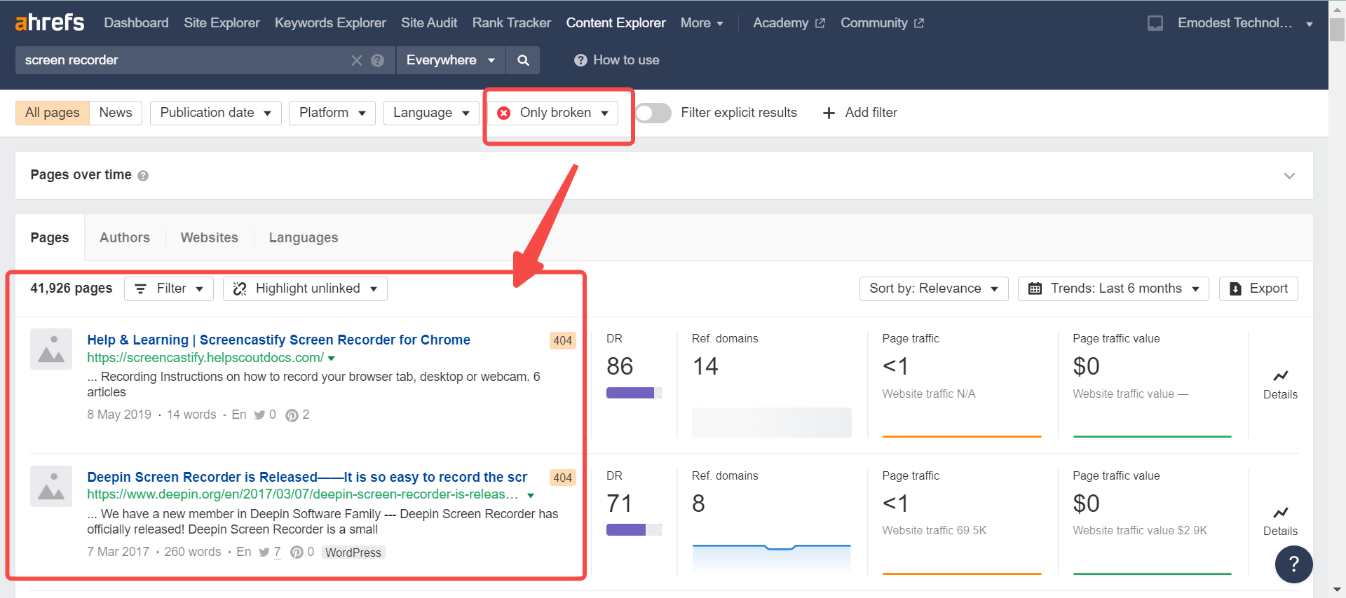Open Community external link
The width and height of the screenshot is (1346, 598).
tap(882, 23)
